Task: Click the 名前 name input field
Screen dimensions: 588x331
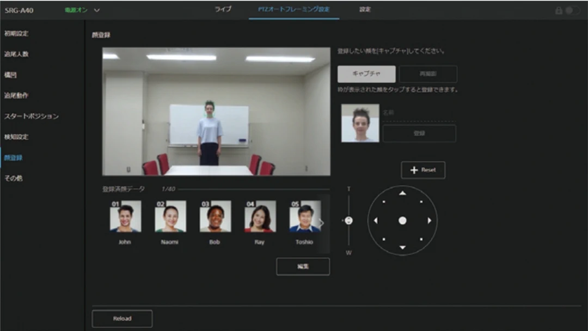Action: (x=419, y=113)
